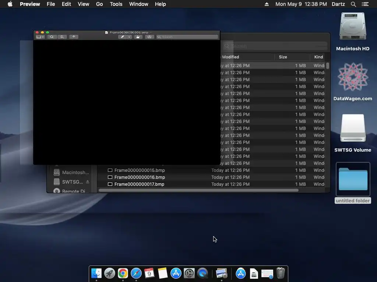377x282 pixels.
Task: Click the Zoom Out magnifier in Preview
Action: [52, 37]
